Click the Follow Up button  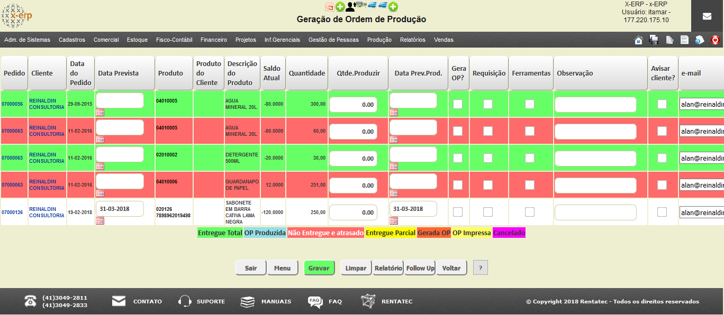(x=420, y=268)
